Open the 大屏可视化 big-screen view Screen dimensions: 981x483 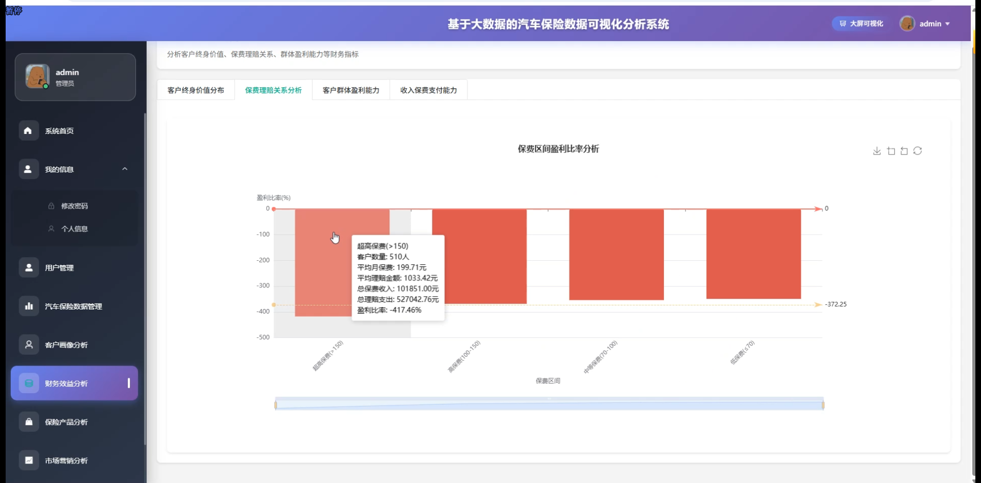[861, 24]
